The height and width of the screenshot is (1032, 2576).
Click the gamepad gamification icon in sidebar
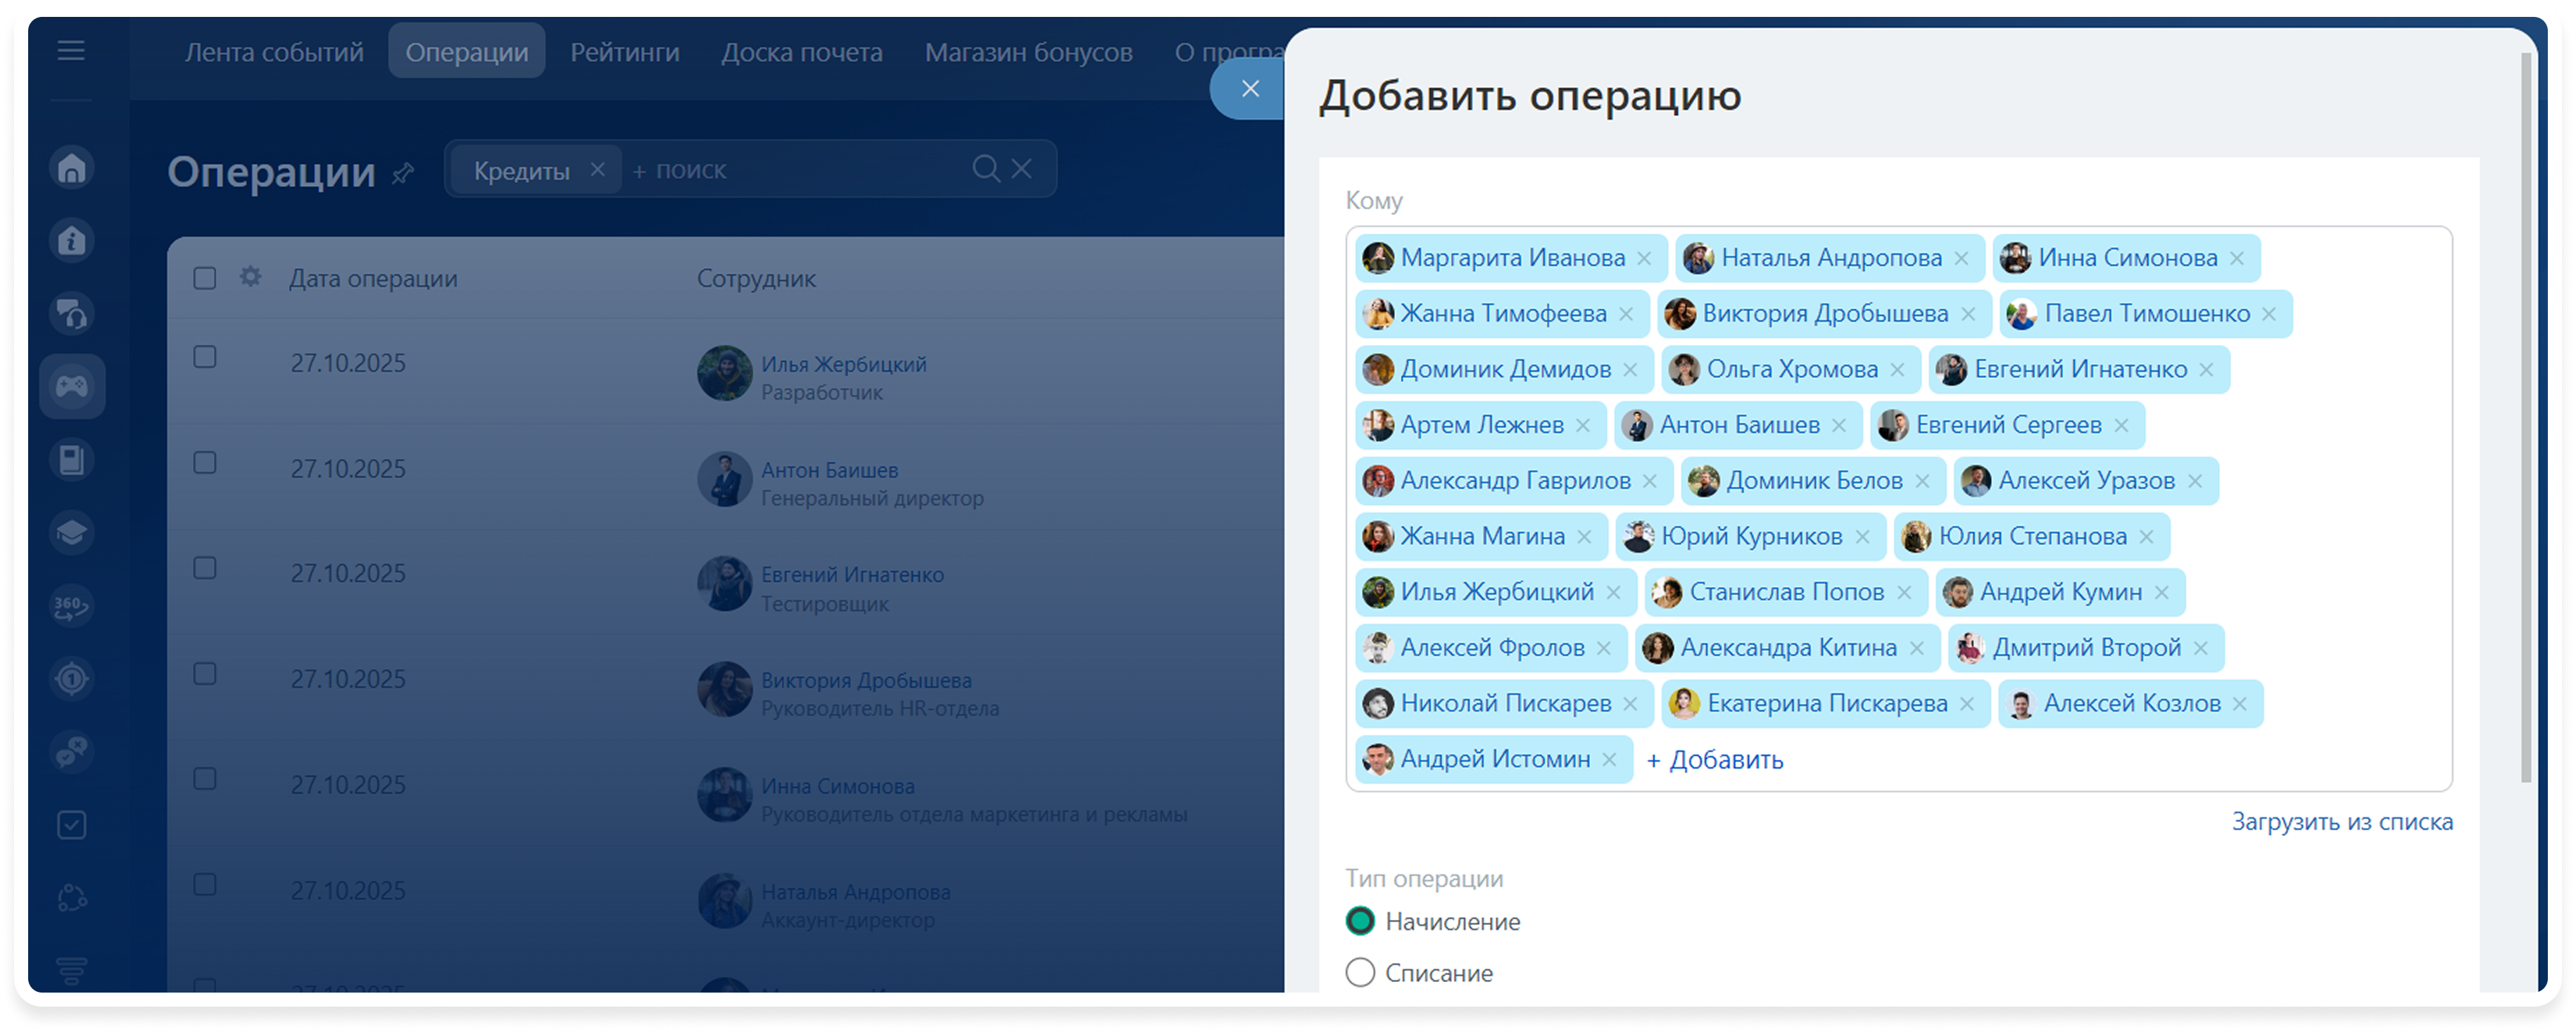point(72,386)
